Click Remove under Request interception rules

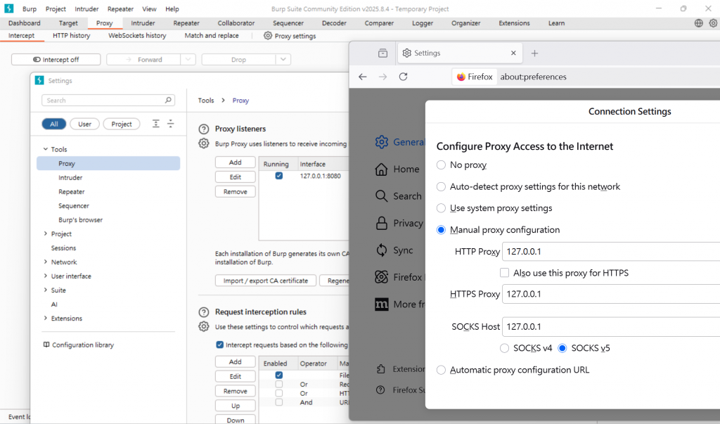point(235,391)
